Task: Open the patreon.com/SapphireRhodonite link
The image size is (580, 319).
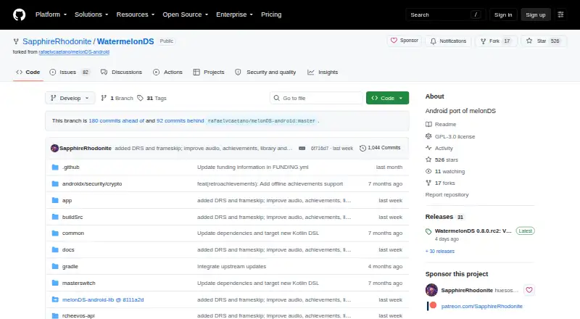Action: (x=481, y=307)
